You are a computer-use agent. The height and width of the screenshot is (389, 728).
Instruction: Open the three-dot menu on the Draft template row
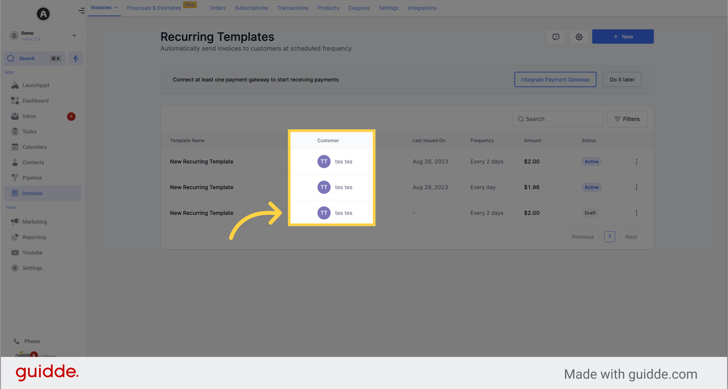click(636, 213)
